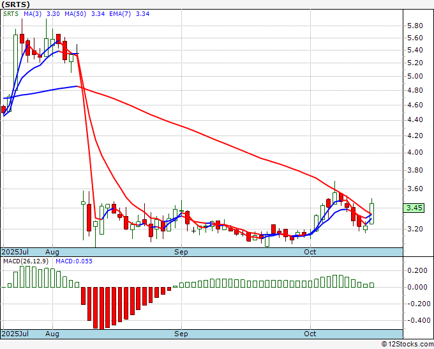Click the MACD(26,12,9) indicator label
This screenshot has width=434, height=349.
pyautogui.click(x=26, y=261)
